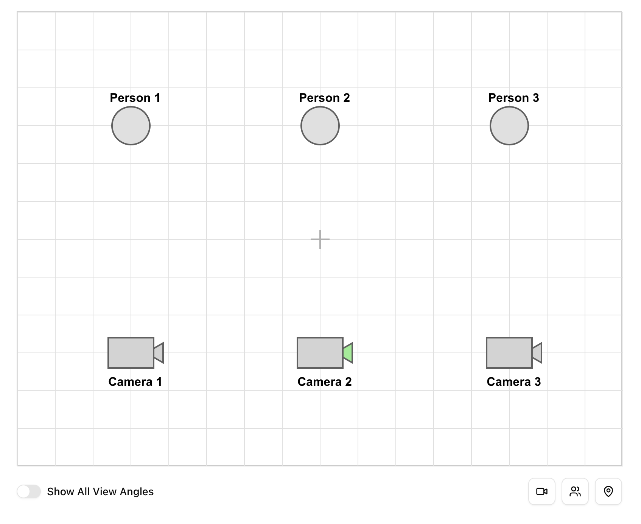Click the green lens of Camera 2
Screen dimensions: 641x524
point(349,353)
